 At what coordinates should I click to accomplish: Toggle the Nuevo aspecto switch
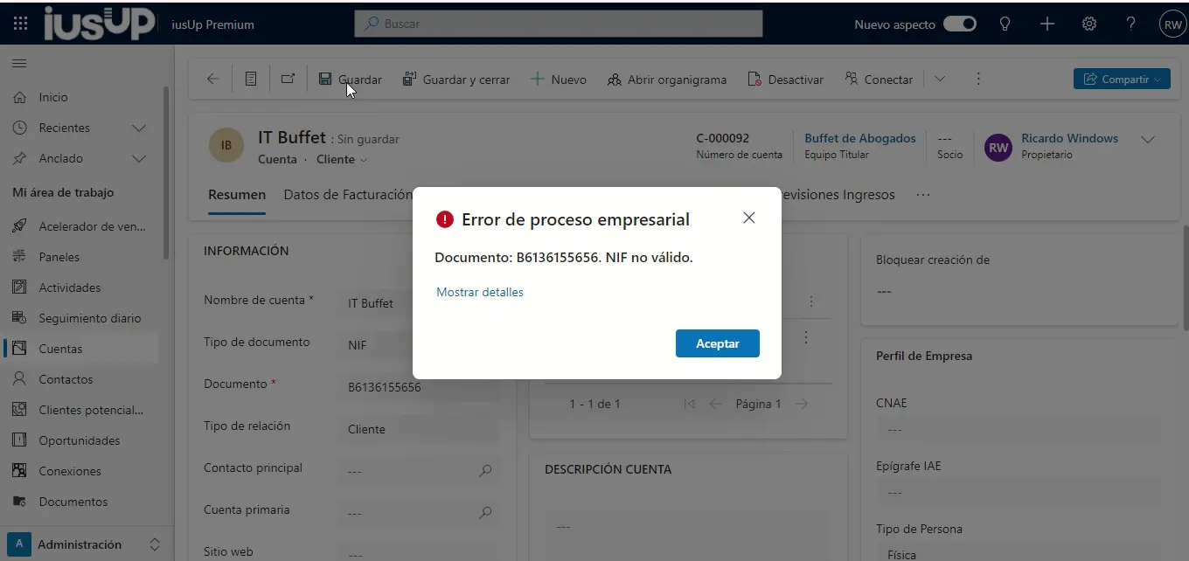[959, 24]
